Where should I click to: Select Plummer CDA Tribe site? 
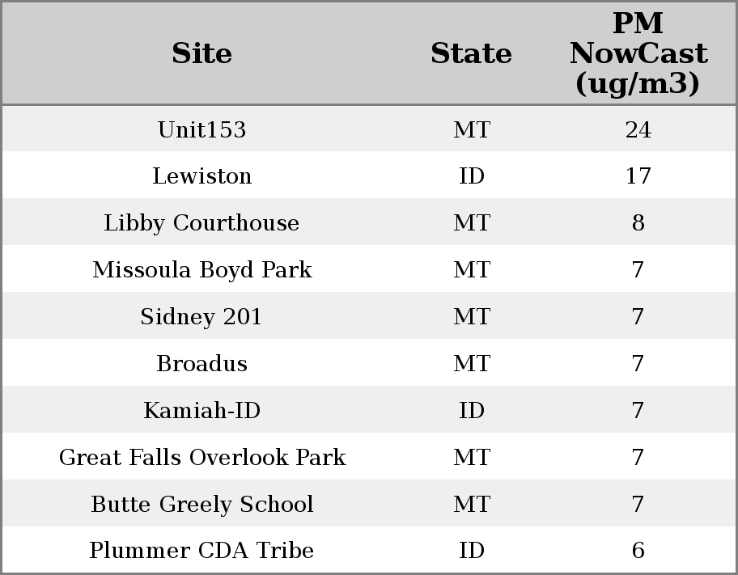pos(201,551)
